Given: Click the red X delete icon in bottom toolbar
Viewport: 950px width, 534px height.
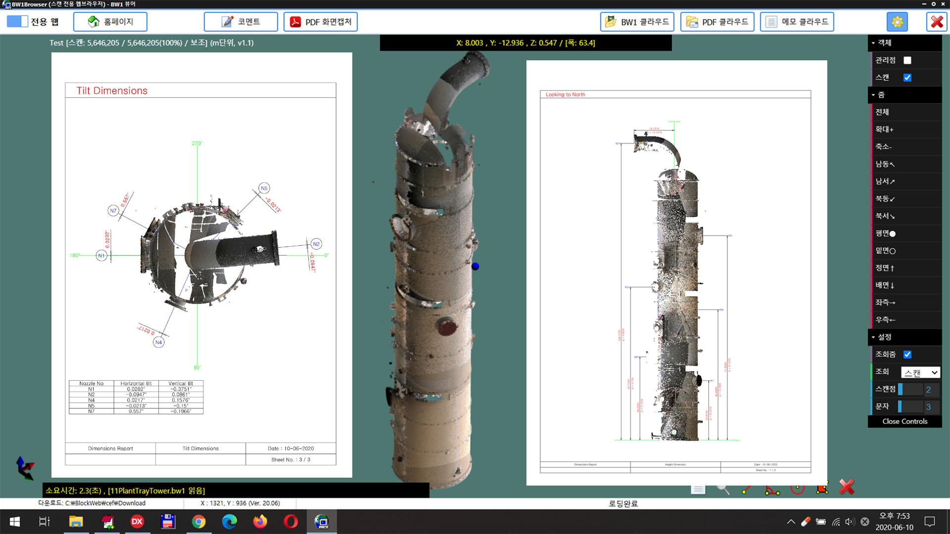Looking at the screenshot, I should [x=847, y=487].
